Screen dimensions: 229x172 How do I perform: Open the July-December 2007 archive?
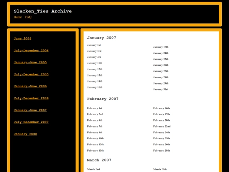coord(31,122)
